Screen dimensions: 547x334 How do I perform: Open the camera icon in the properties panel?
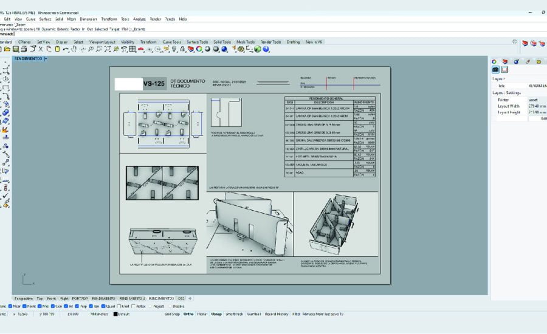point(495,70)
